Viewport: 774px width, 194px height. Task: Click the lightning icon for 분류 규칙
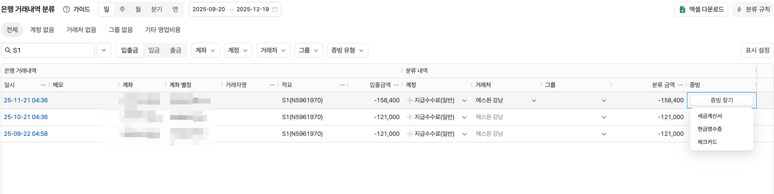739,9
